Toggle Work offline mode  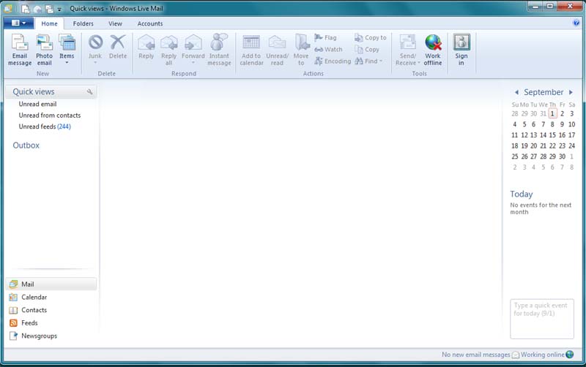pyautogui.click(x=433, y=50)
